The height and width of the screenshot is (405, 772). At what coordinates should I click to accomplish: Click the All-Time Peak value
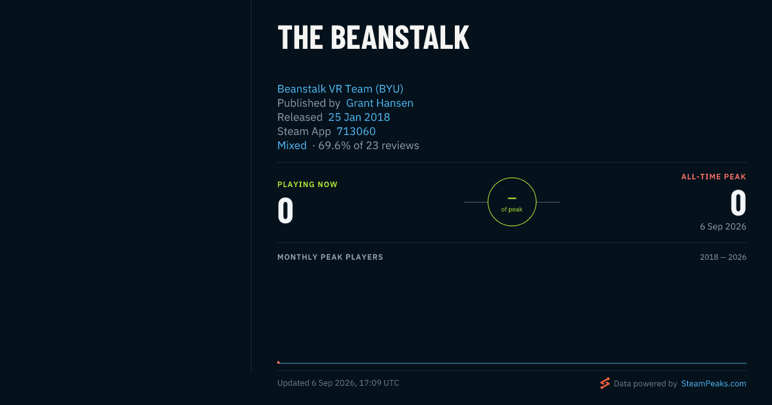point(738,203)
